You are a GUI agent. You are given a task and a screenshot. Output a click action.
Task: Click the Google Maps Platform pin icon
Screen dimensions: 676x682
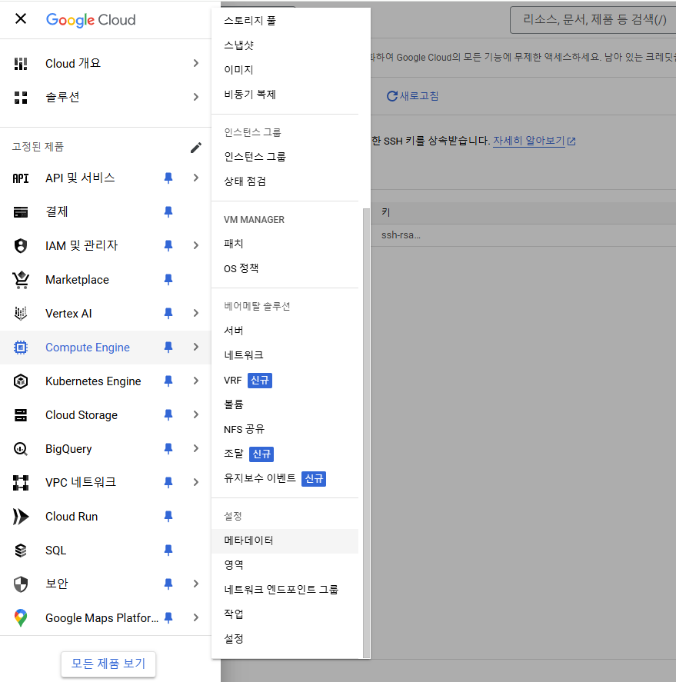[21, 617]
